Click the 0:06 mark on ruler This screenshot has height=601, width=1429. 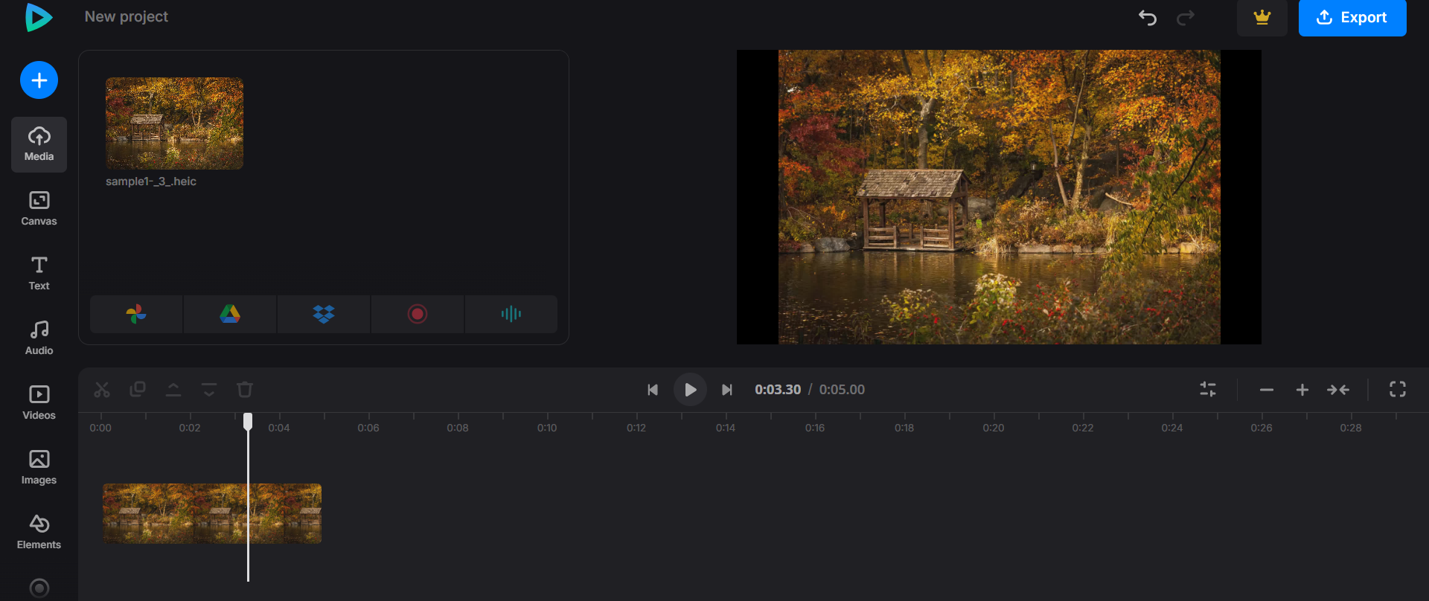point(368,428)
